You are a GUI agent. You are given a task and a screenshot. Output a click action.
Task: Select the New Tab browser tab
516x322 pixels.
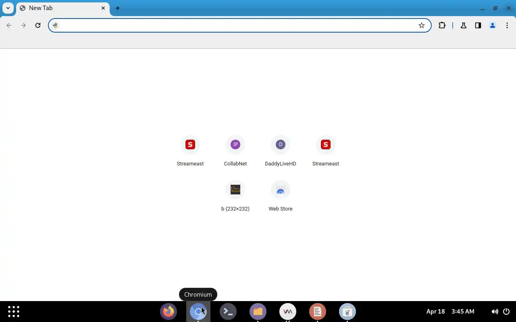(63, 8)
